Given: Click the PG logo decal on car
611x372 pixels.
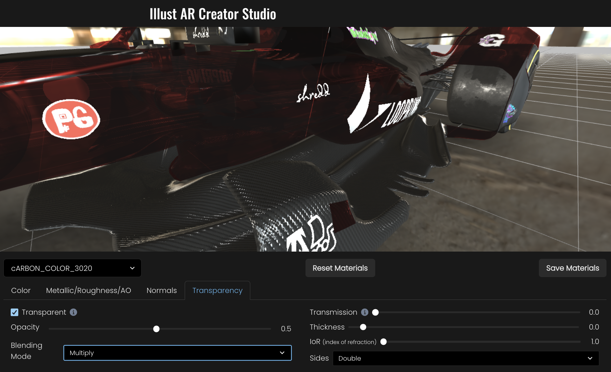Looking at the screenshot, I should coord(71,119).
